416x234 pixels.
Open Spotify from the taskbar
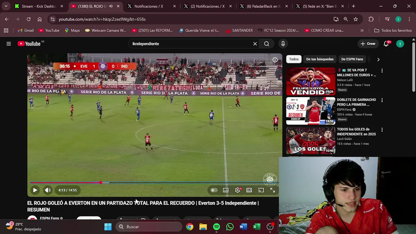216,227
